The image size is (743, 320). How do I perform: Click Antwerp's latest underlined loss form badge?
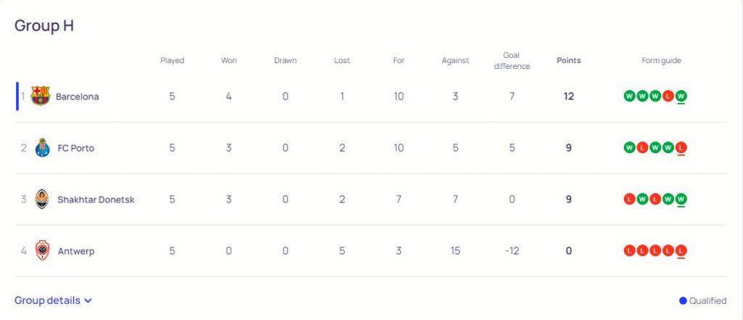click(681, 251)
